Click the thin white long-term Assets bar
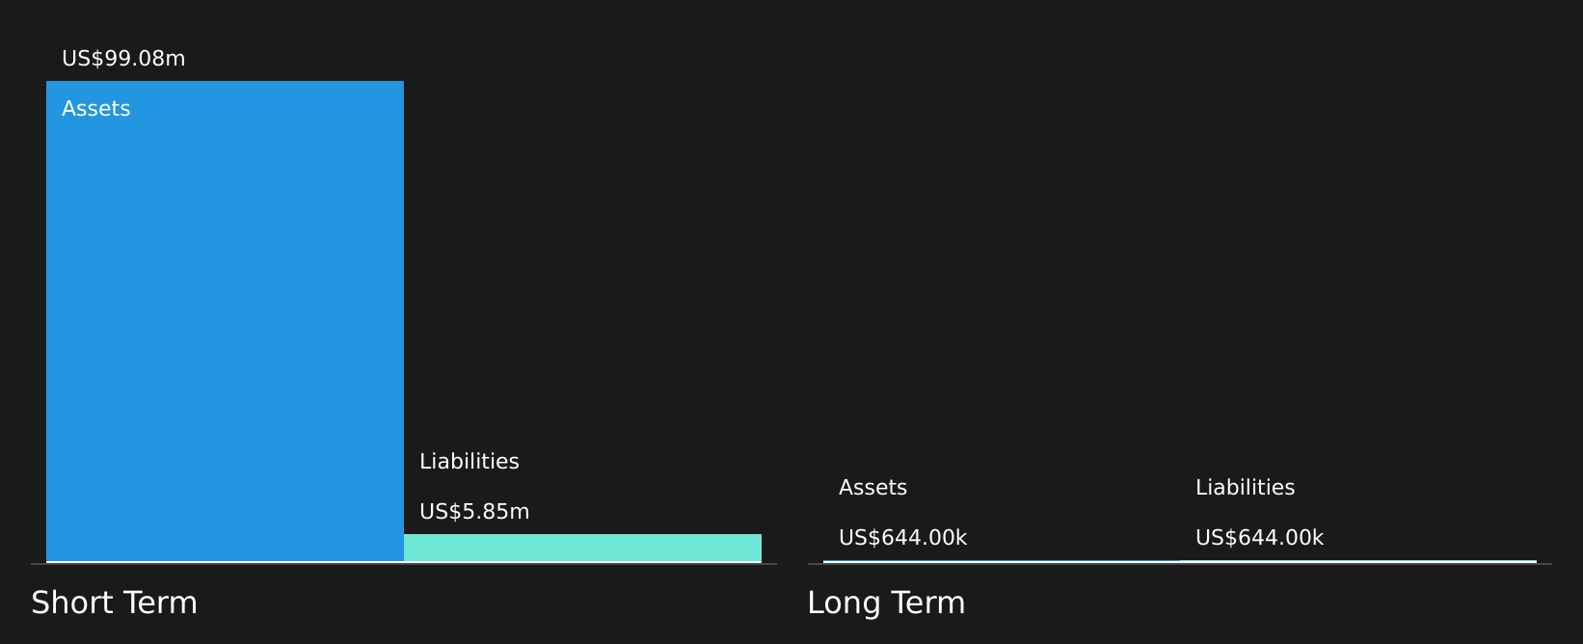 point(1002,561)
